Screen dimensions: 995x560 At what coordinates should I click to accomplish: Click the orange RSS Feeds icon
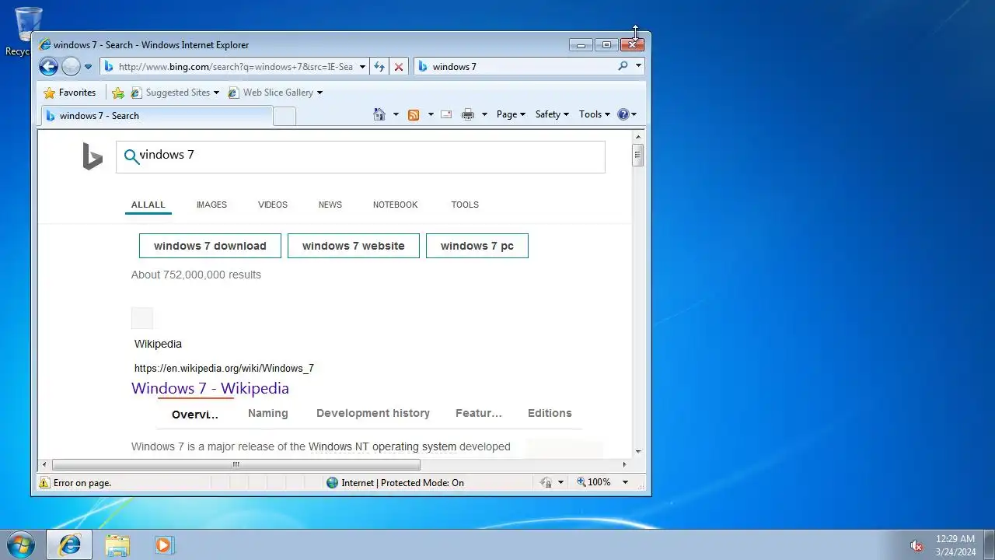point(414,114)
